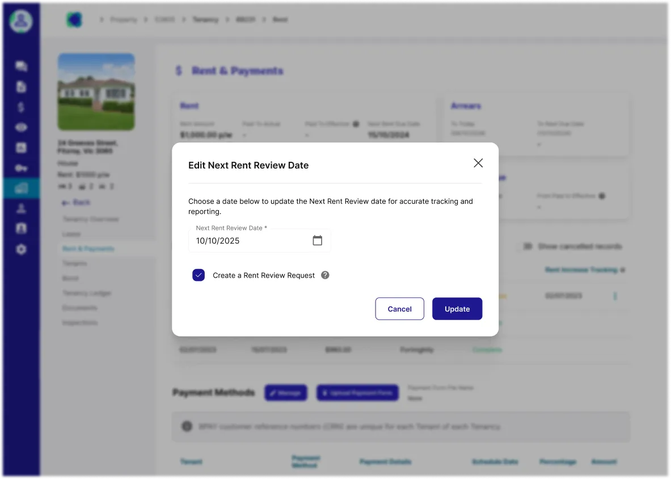This screenshot has height=479, width=671.
Task: Open the Rent Increase Tracking link
Action: click(x=581, y=270)
